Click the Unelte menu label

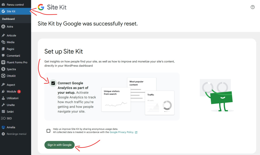[11, 105]
